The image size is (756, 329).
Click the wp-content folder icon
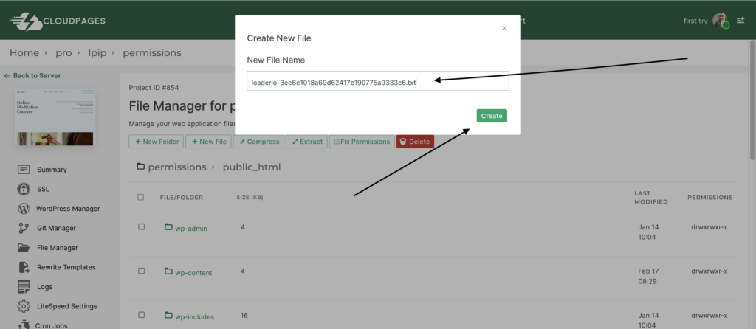[x=168, y=271]
